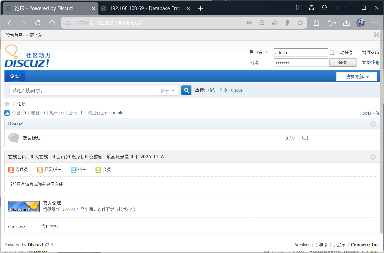The height and width of the screenshot is (253, 384).
Task: Close the Database Error tab
Action: (188, 8)
